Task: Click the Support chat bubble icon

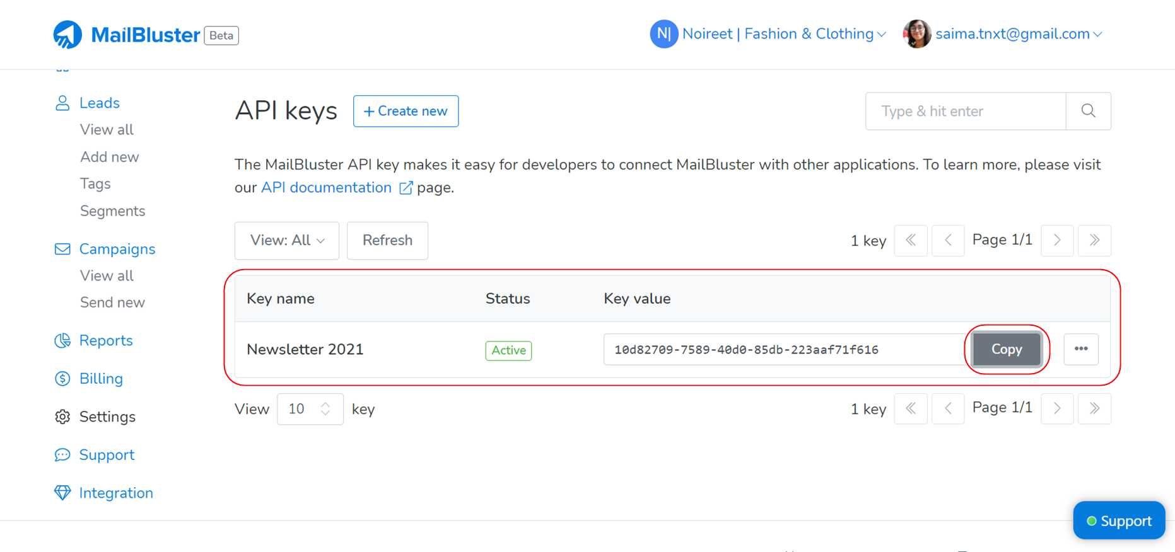Action: pyautogui.click(x=62, y=455)
